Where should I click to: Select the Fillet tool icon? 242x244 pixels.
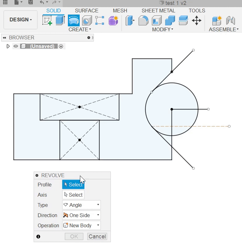143,20
